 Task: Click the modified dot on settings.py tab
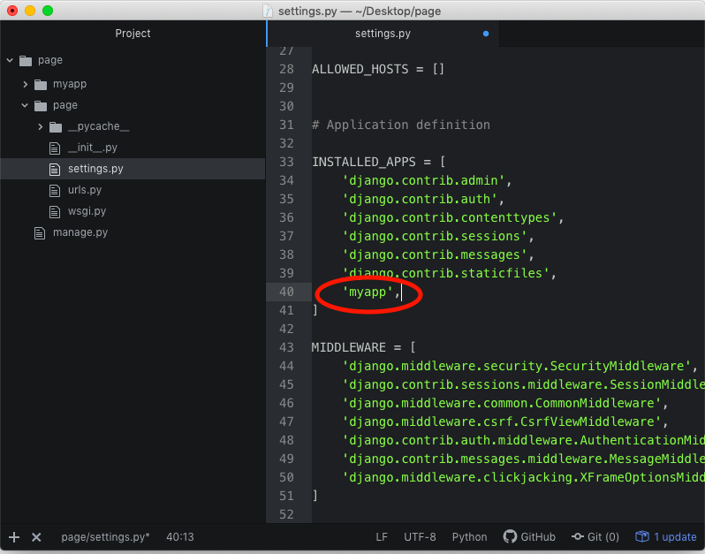[486, 34]
